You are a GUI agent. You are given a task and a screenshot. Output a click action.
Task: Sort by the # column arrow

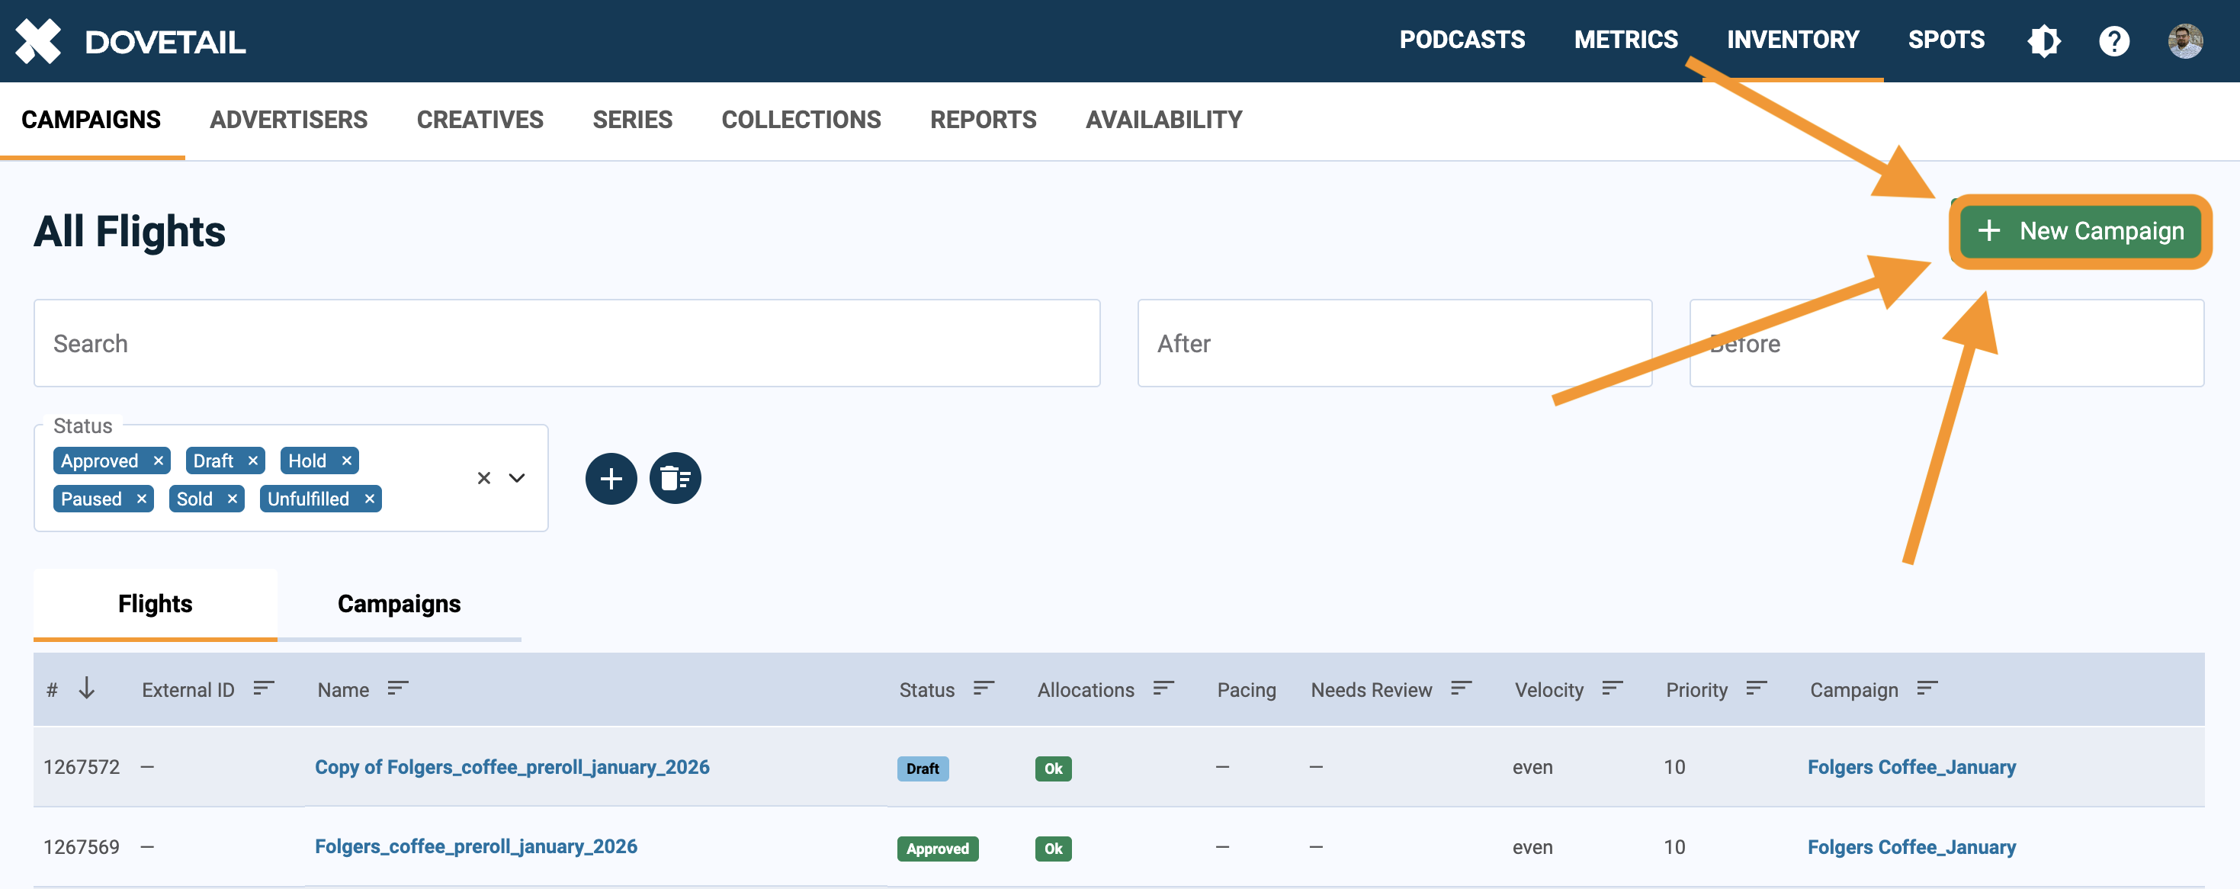[87, 689]
